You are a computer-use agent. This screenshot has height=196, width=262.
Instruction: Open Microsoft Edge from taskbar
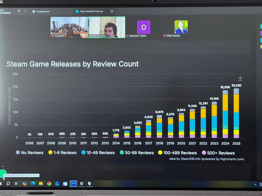tap(33, 184)
